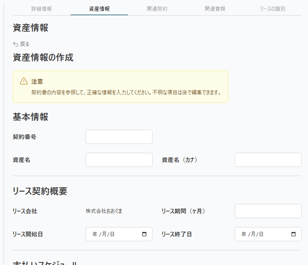Switch to the 詳細情報 tab
This screenshot has width=308, height=265.
(41, 9)
